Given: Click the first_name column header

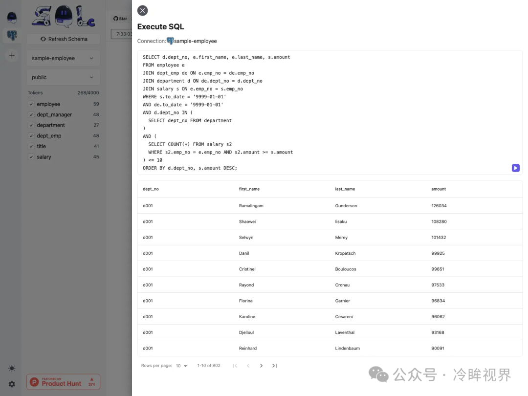Looking at the screenshot, I should (249, 189).
